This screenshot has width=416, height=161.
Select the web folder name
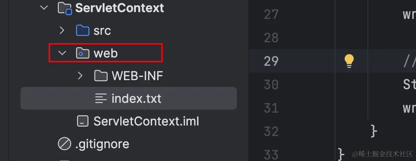click(x=106, y=53)
